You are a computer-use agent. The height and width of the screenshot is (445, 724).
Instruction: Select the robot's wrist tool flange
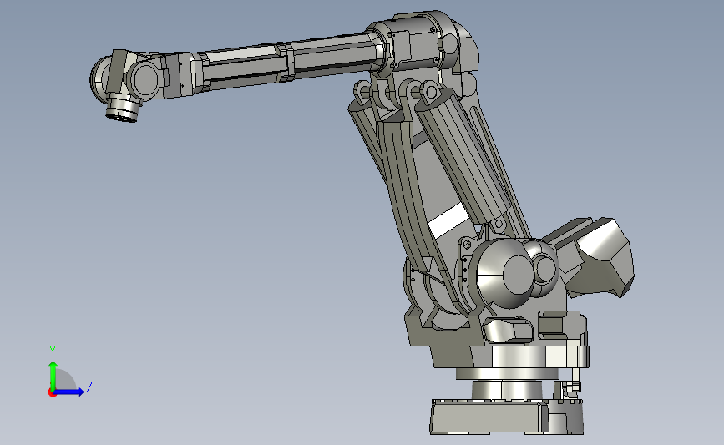pyautogui.click(x=122, y=110)
